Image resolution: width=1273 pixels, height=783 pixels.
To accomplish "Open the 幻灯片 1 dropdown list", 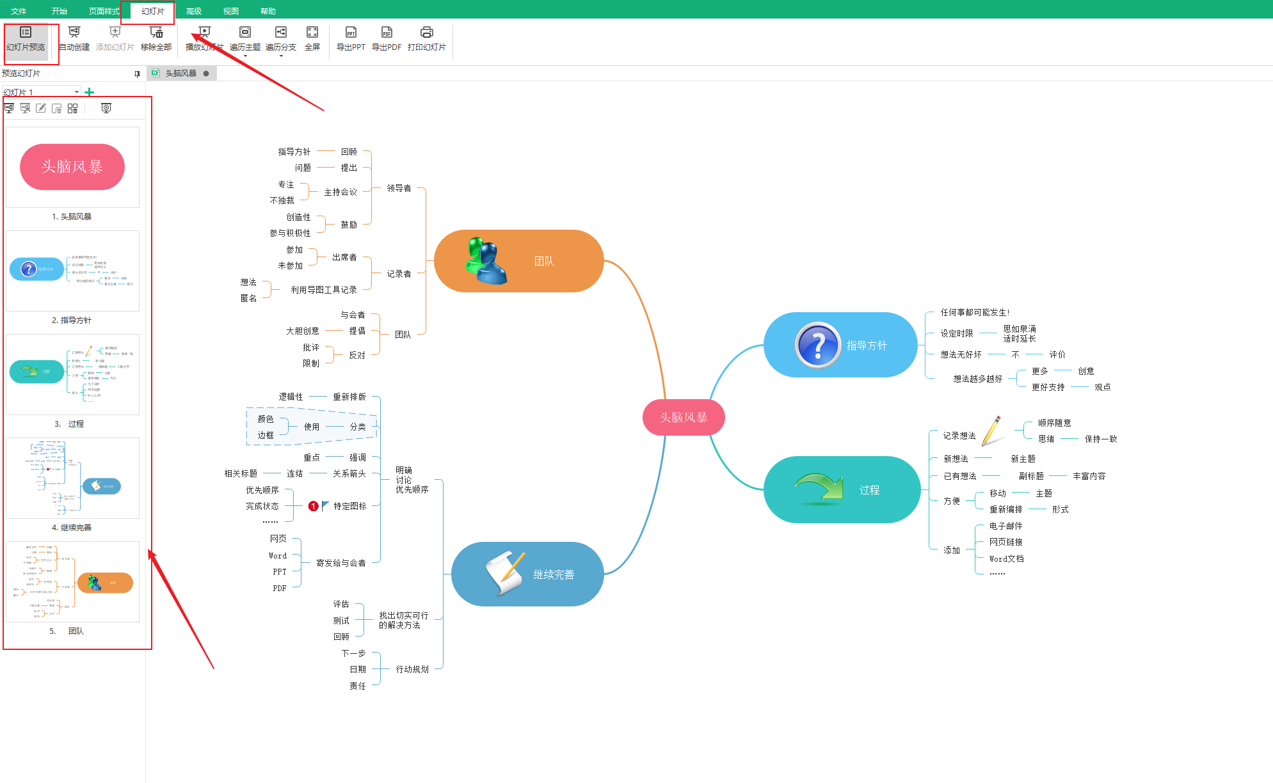I will pos(77,92).
